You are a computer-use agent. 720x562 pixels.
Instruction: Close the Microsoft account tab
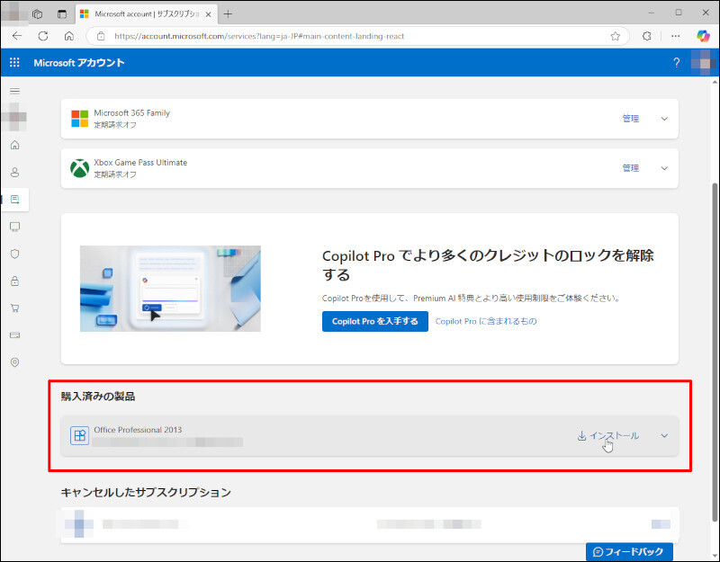tap(208, 14)
